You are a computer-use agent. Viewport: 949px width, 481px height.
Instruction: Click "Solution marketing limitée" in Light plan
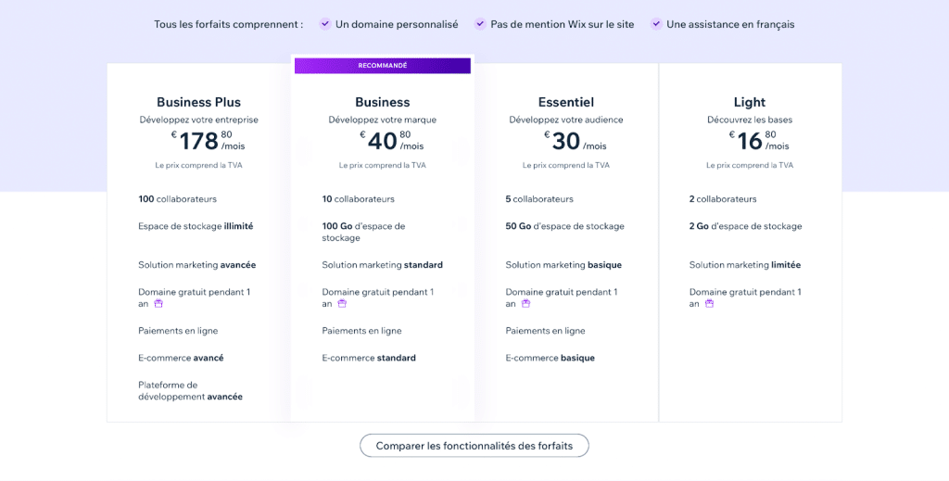click(744, 265)
